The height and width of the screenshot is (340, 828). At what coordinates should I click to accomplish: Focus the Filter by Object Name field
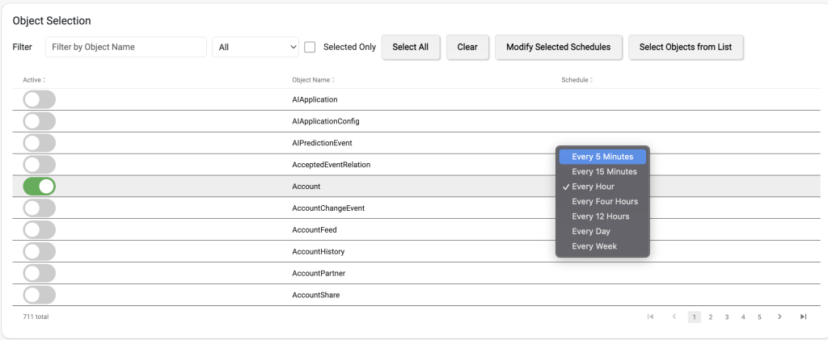(125, 47)
